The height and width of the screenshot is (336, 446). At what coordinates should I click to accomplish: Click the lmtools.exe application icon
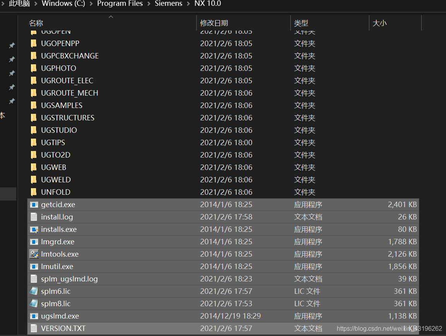tap(34, 254)
